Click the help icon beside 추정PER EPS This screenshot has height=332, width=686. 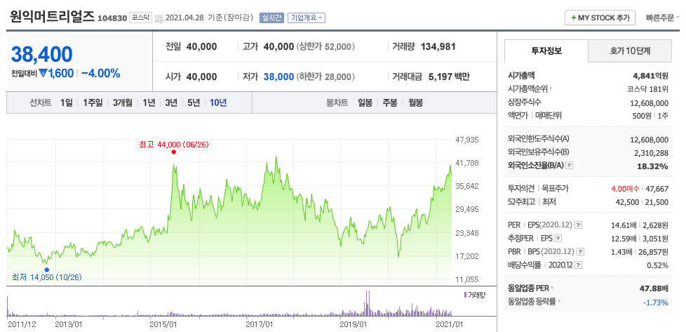coord(558,239)
